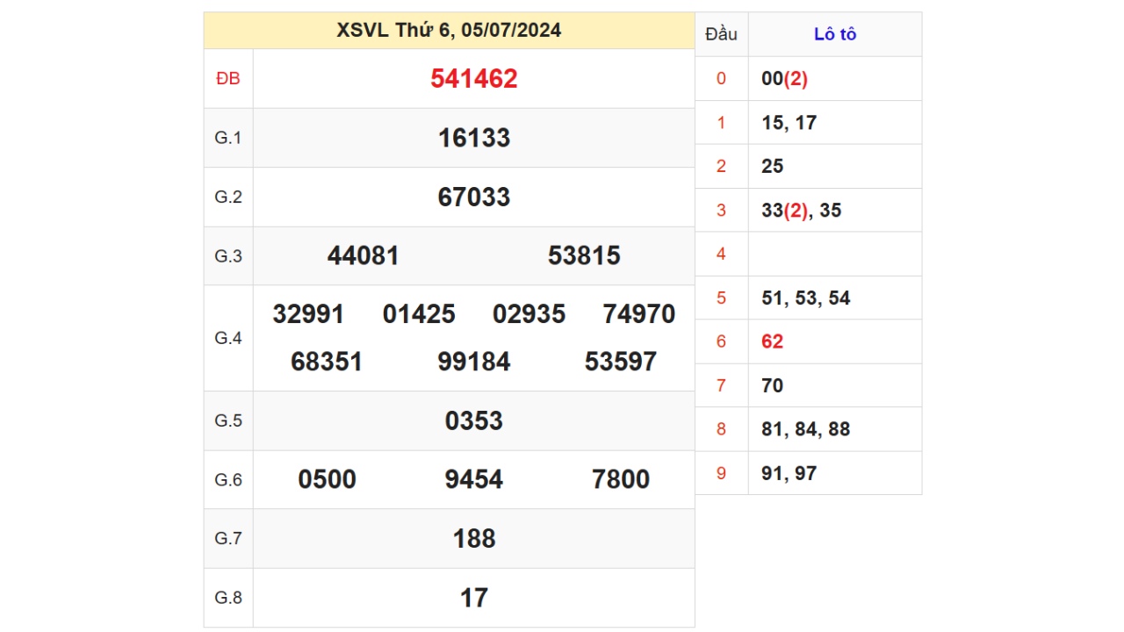The height and width of the screenshot is (632, 1124).
Task: Click loto values 51, 53, 54
Action: point(806,298)
